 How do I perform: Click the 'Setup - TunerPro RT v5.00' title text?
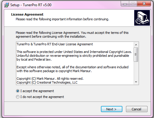31,5
